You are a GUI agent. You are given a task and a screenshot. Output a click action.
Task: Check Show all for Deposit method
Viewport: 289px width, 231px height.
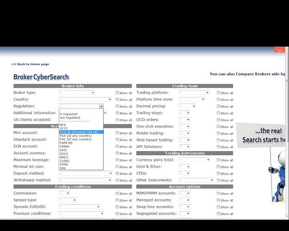coord(117,173)
